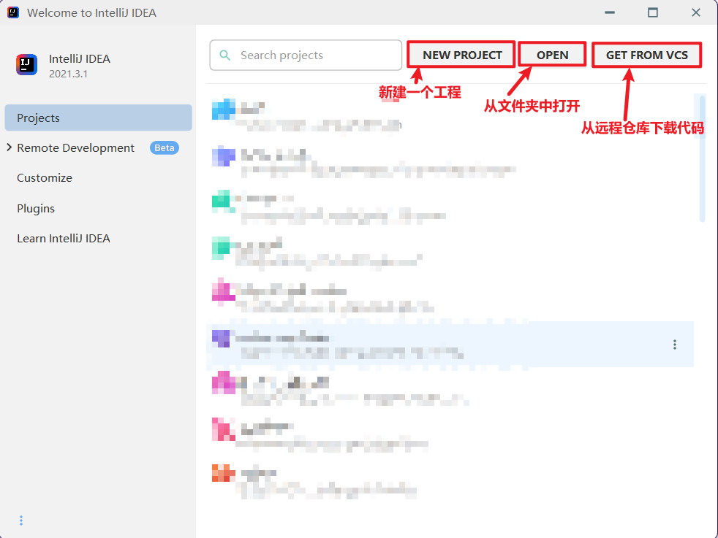Viewport: 718px width, 538px height.
Task: Open the three-dot menu on highlighted project
Action: (x=675, y=345)
